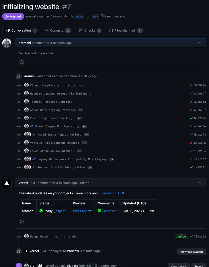
Task: Click success check icon for commit 7862168
Action: tap(191, 237)
